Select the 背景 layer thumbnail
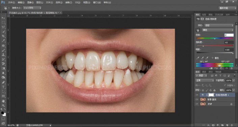 203,104
